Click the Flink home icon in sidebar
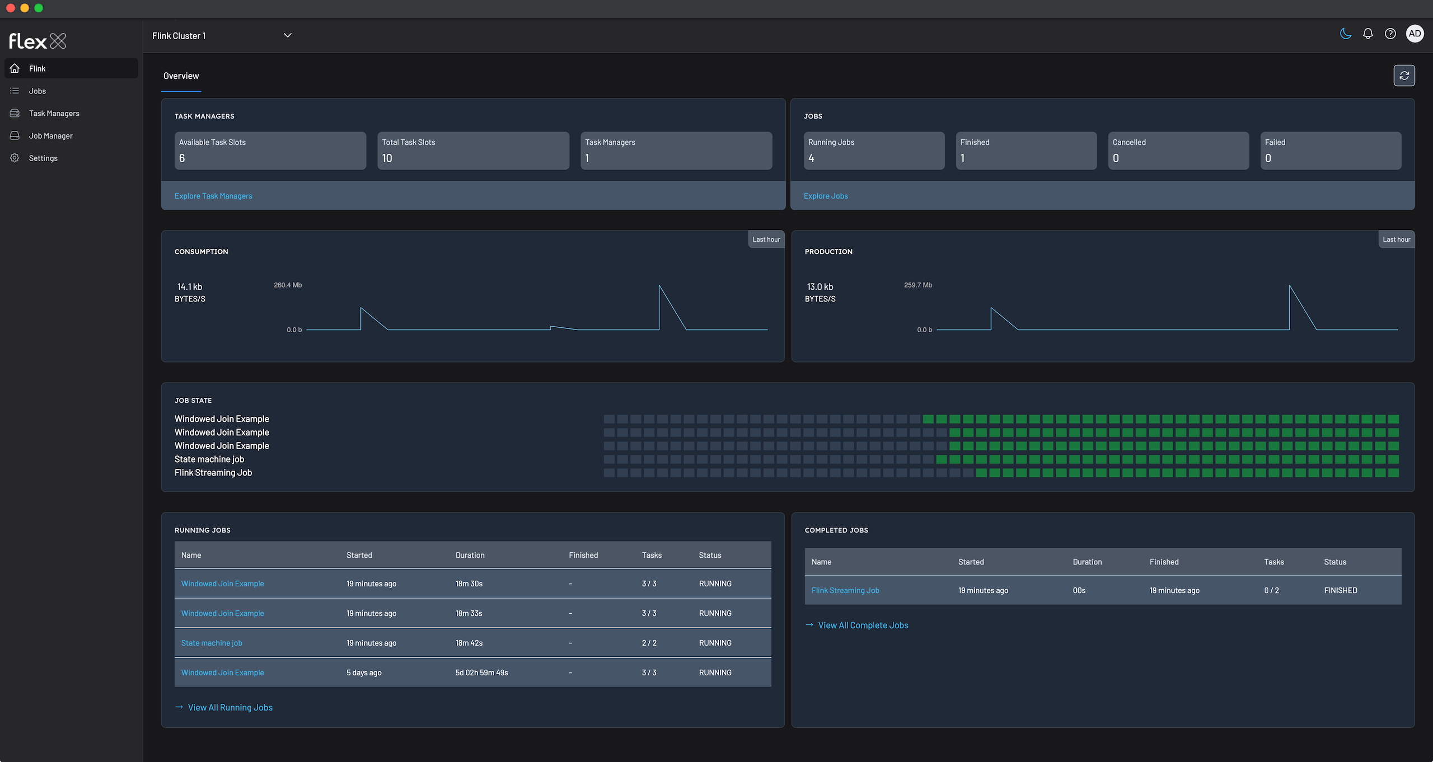The width and height of the screenshot is (1433, 762). pyautogui.click(x=15, y=68)
